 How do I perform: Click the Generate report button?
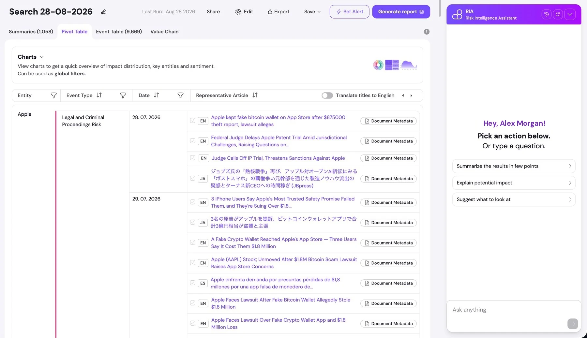[x=401, y=12]
